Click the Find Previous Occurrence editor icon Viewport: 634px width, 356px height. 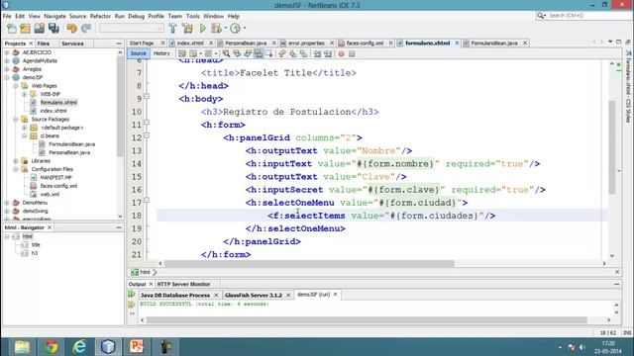237,53
